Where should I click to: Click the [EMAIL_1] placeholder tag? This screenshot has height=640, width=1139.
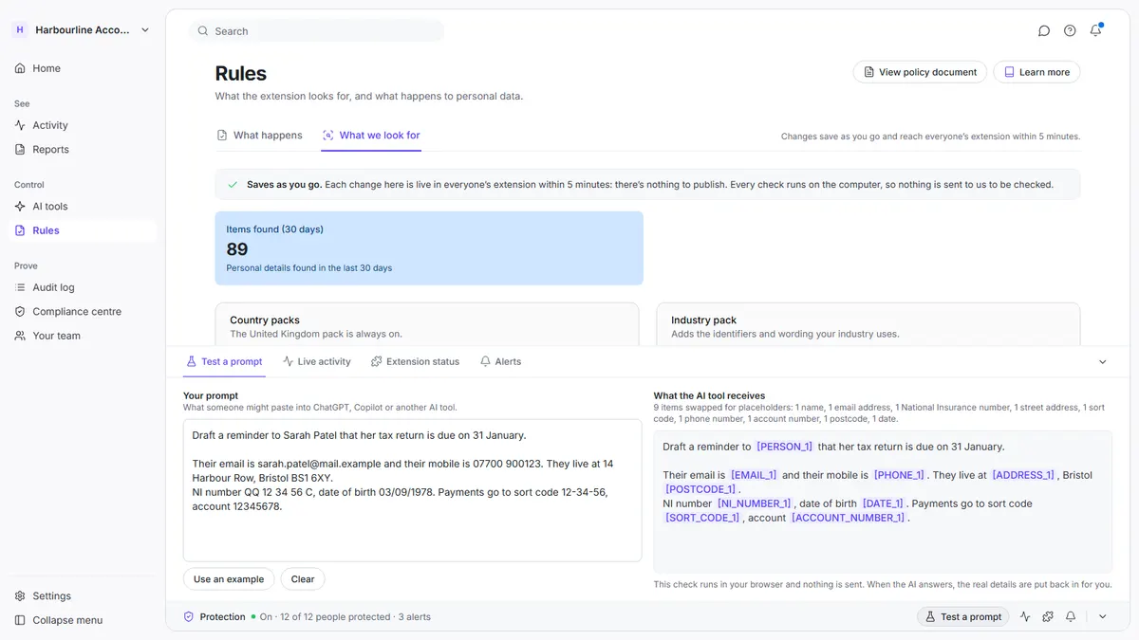pyautogui.click(x=754, y=475)
